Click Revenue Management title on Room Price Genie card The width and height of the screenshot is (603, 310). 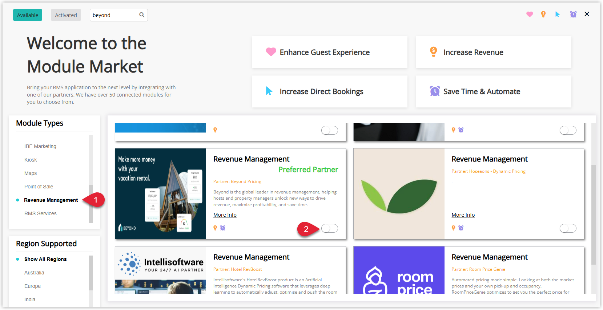[x=490, y=257]
